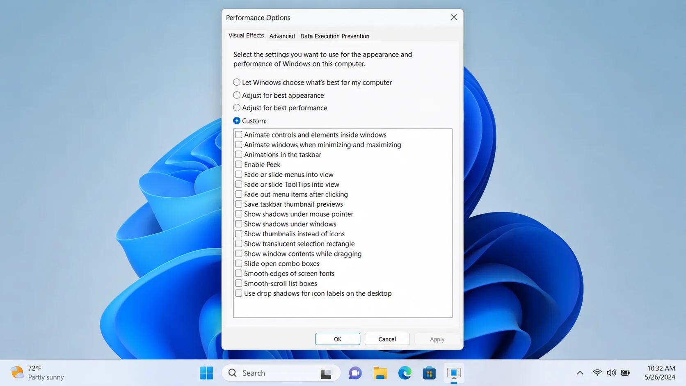This screenshot has width=686, height=386.
Task: Check Fade out menu items after clicking
Action: [238, 194]
